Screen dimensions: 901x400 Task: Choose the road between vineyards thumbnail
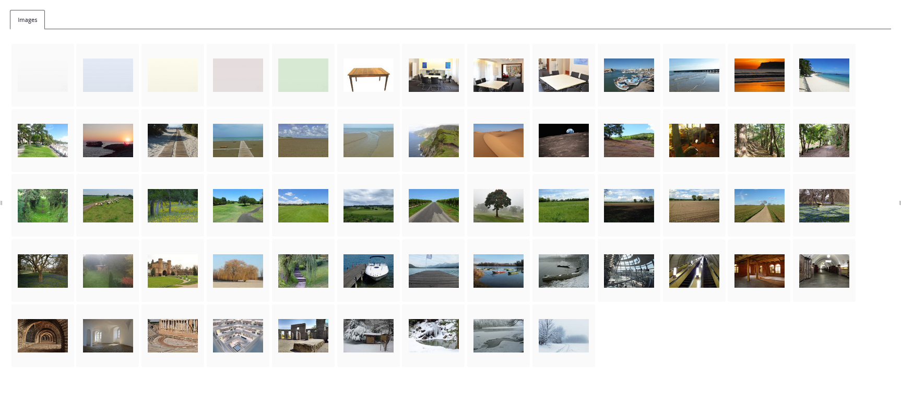(434, 206)
